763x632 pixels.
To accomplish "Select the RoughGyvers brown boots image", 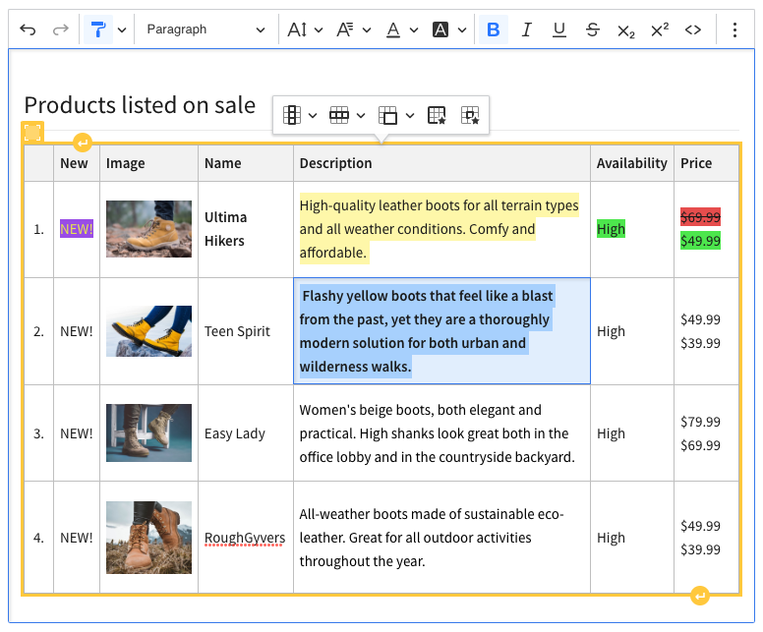I will [x=148, y=538].
